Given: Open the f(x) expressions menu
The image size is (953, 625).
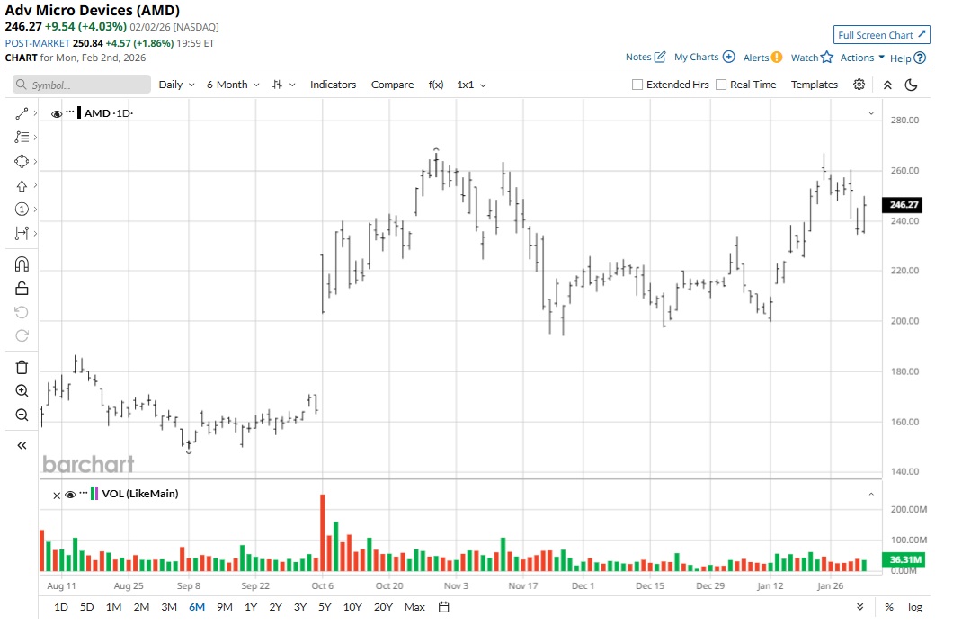Looking at the screenshot, I should click(x=436, y=85).
